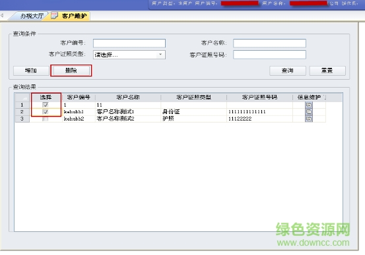This screenshot has height=255, width=365.
Task: Select row header number 3
Action: 22,119
